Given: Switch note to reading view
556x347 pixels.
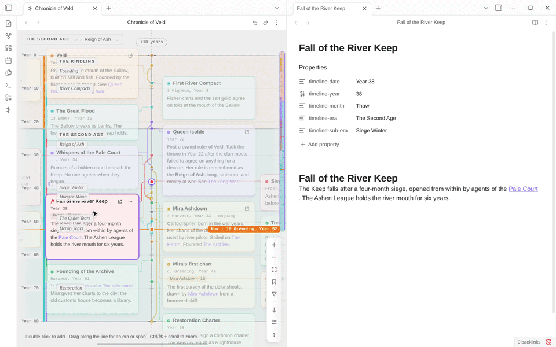Looking at the screenshot, I should pyautogui.click(x=535, y=23).
